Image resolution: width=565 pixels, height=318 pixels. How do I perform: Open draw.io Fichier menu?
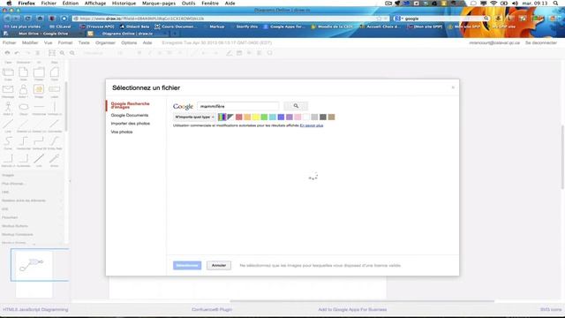point(10,42)
